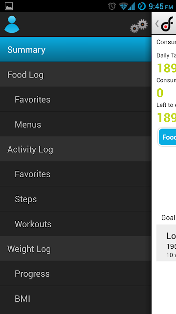Tap the back chevron beside app logo
Image resolution: width=176 pixels, height=314 pixels.
pyautogui.click(x=157, y=24)
